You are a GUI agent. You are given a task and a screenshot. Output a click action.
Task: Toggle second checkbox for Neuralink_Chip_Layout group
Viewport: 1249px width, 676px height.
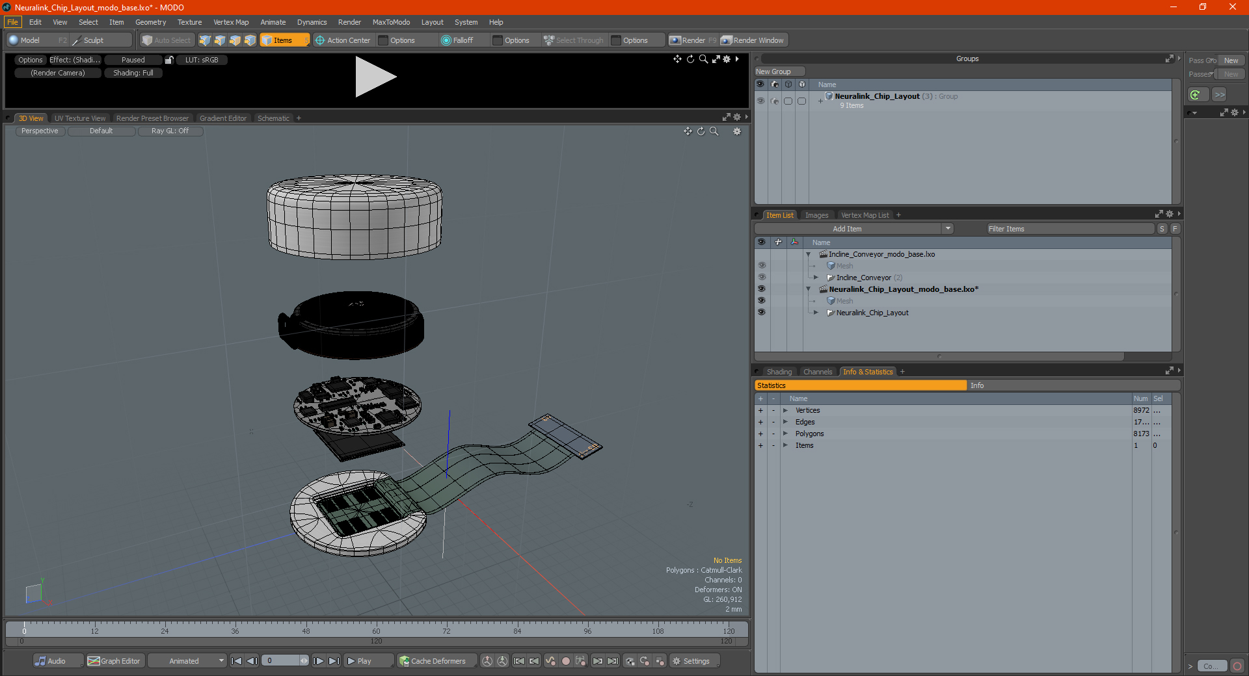pyautogui.click(x=801, y=101)
